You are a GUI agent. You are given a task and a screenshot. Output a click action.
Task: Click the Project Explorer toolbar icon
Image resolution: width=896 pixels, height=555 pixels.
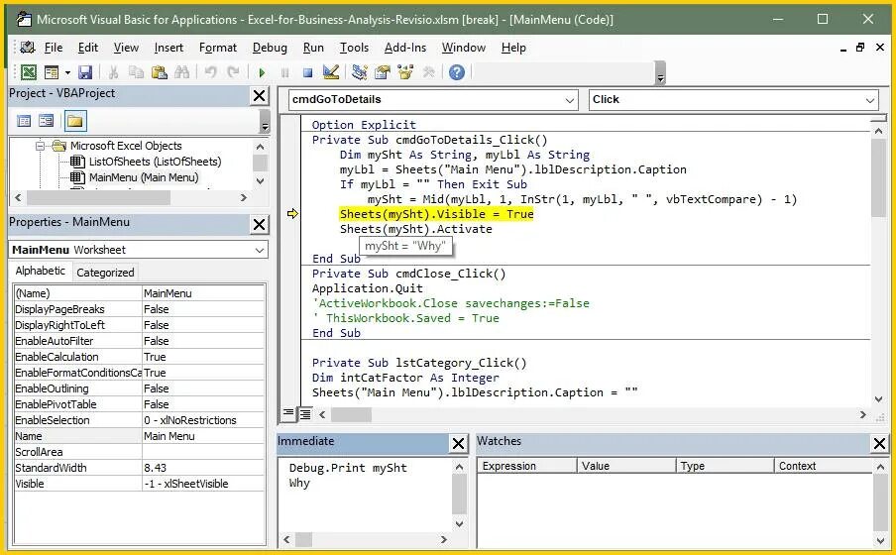click(x=360, y=72)
